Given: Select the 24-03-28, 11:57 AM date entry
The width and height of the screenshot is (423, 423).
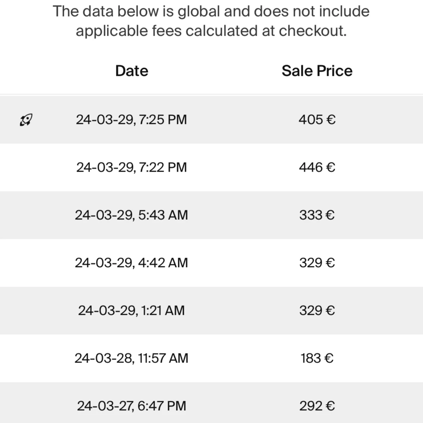Looking at the screenshot, I should [x=131, y=358].
